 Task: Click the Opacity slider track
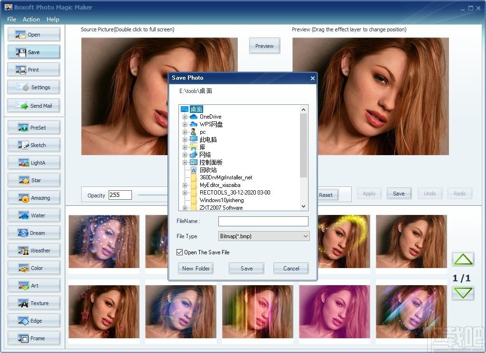pos(152,195)
